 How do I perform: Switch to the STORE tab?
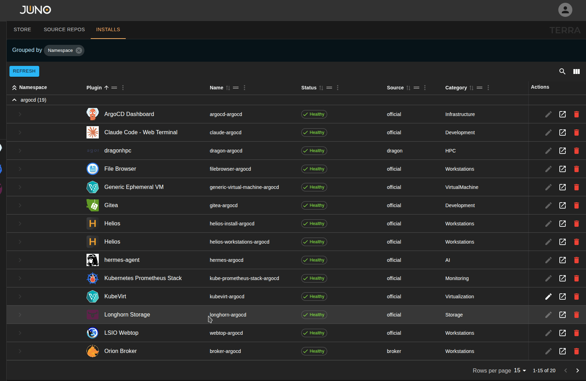(22, 29)
